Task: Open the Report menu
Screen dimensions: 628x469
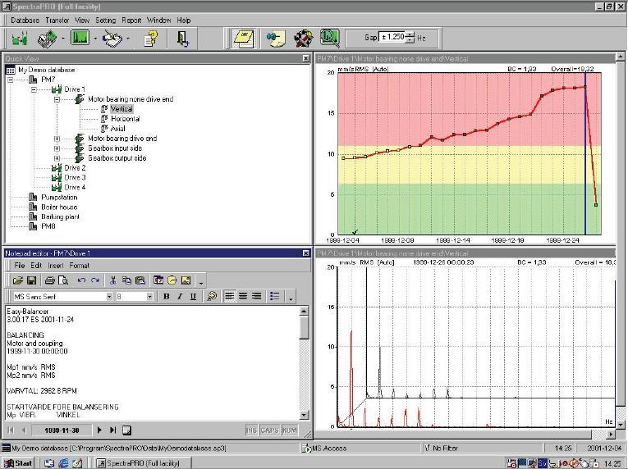Action: pyautogui.click(x=131, y=20)
